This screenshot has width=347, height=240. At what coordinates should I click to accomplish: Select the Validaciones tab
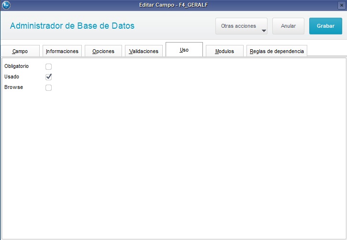coord(144,51)
